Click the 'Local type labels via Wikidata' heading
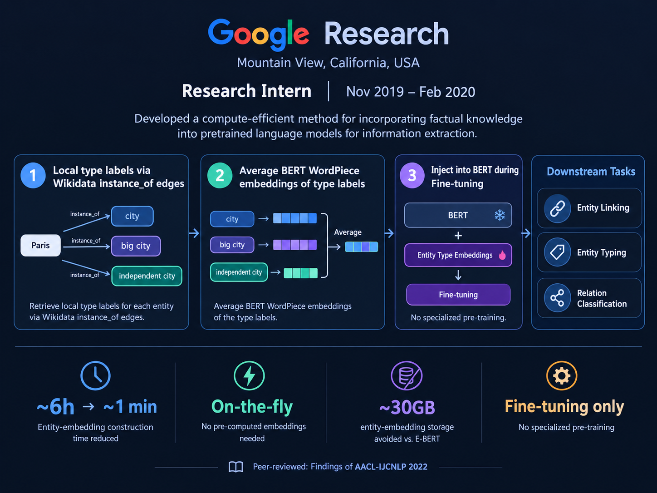Image resolution: width=657 pixels, height=493 pixels. click(118, 177)
